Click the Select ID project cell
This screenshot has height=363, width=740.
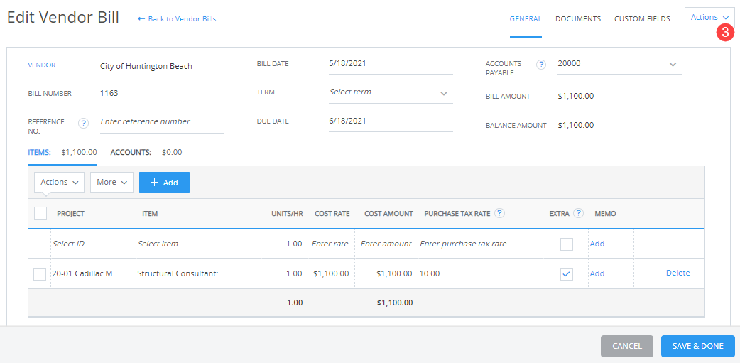point(93,244)
